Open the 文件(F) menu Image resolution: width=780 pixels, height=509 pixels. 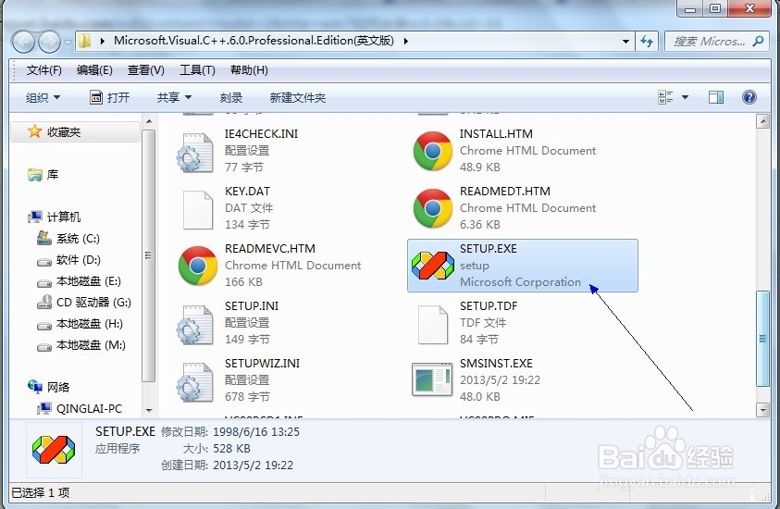pyautogui.click(x=43, y=70)
